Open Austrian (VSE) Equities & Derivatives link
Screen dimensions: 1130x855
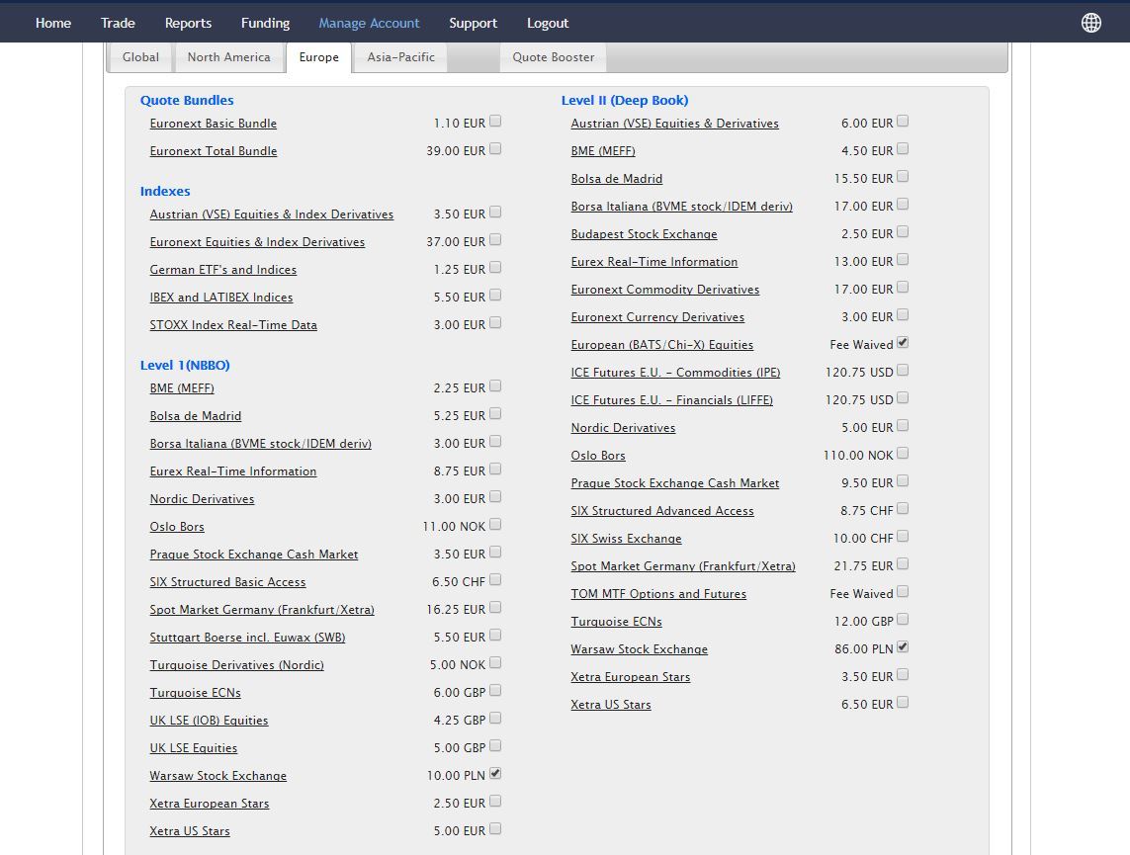pos(674,124)
